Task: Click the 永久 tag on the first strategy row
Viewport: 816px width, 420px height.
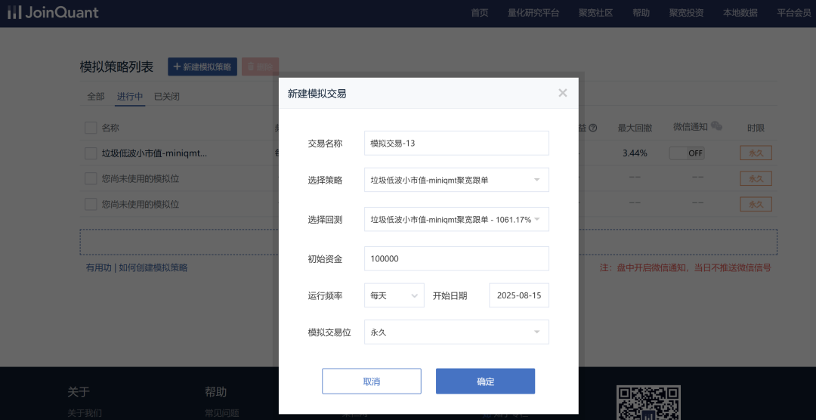Action: [756, 153]
